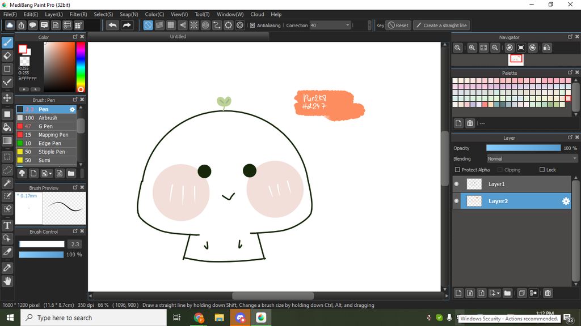
Task: Click the Windows search box
Action: 94,318
